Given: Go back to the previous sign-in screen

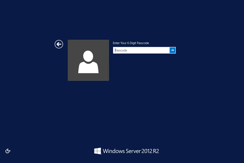Looking at the screenshot, I should (x=59, y=44).
